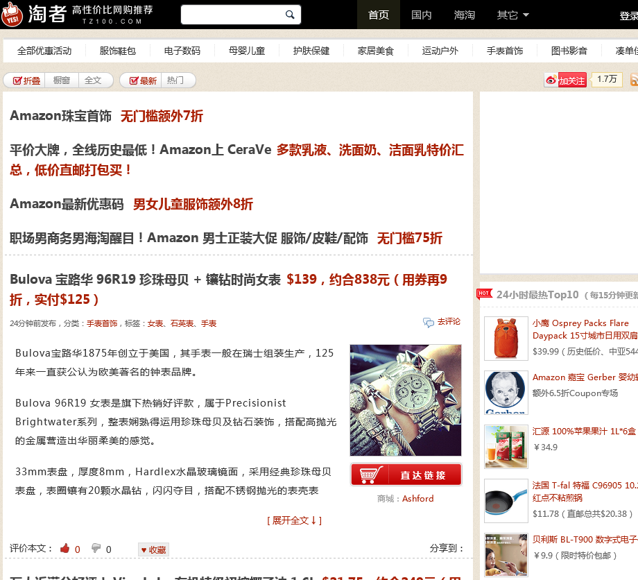Click the RSS feed icon

tap(634, 79)
